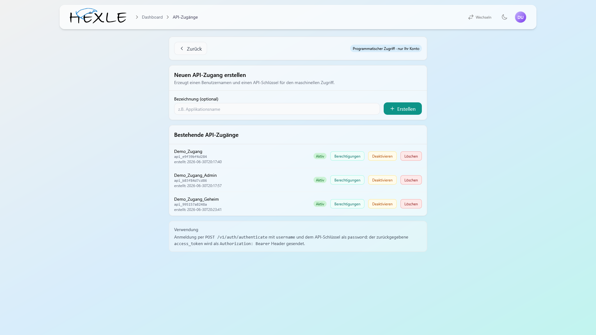Deactivate the Demo_Zugang access
596x335 pixels.
point(382,156)
